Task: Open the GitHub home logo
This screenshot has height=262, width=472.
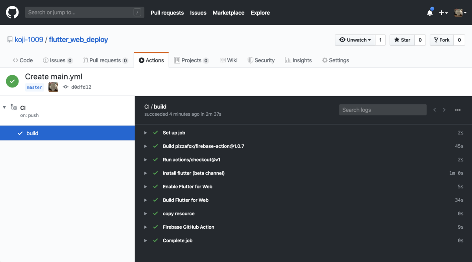Action: 12,13
